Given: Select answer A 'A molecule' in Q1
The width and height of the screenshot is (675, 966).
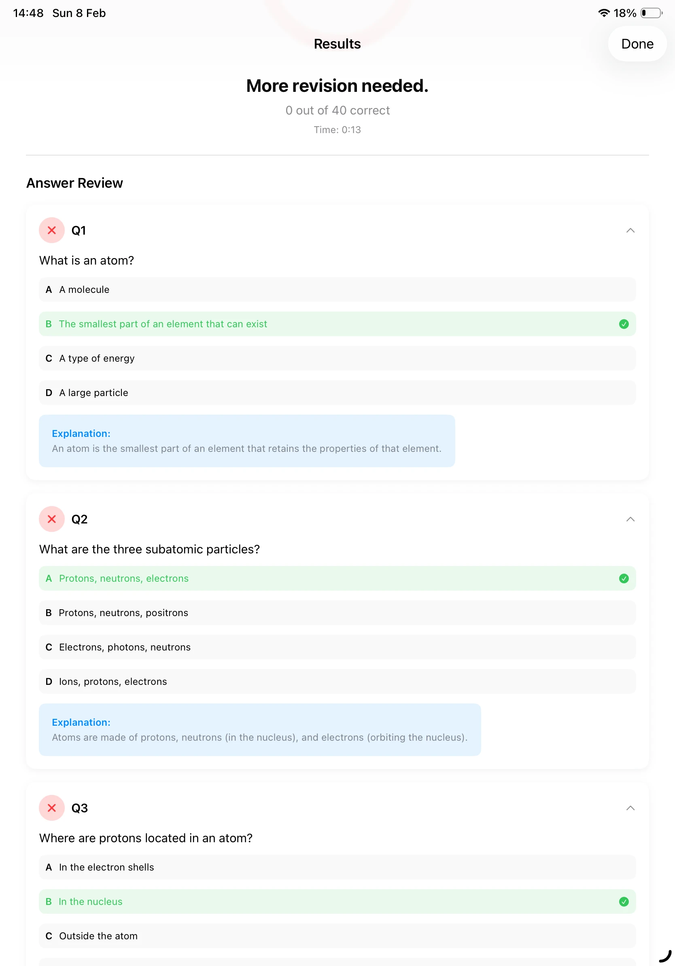Looking at the screenshot, I should pos(337,290).
